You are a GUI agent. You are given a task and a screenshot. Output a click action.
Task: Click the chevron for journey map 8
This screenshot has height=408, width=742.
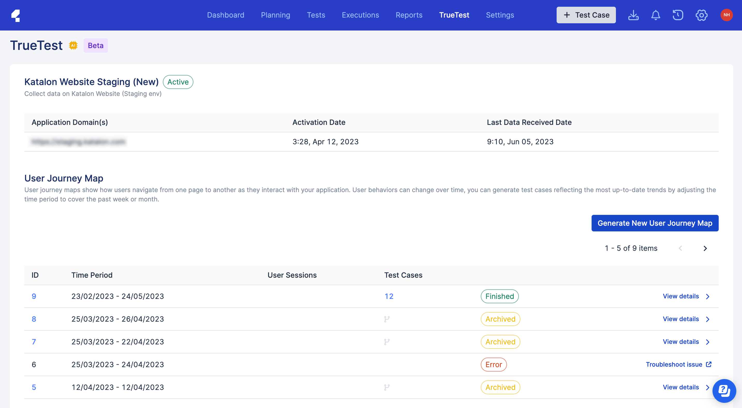click(x=708, y=319)
